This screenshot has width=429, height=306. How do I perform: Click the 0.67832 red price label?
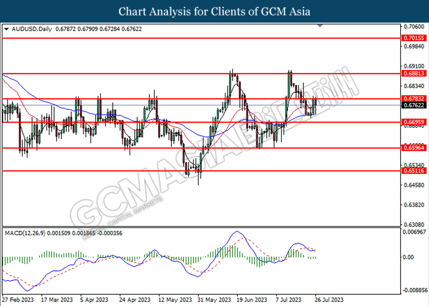click(x=414, y=99)
